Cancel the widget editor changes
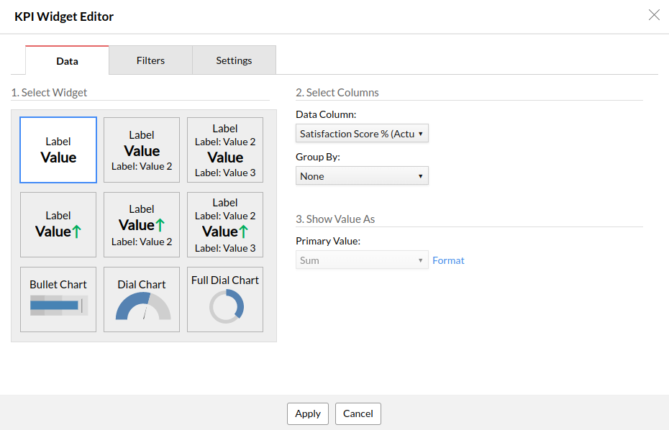 (x=358, y=413)
